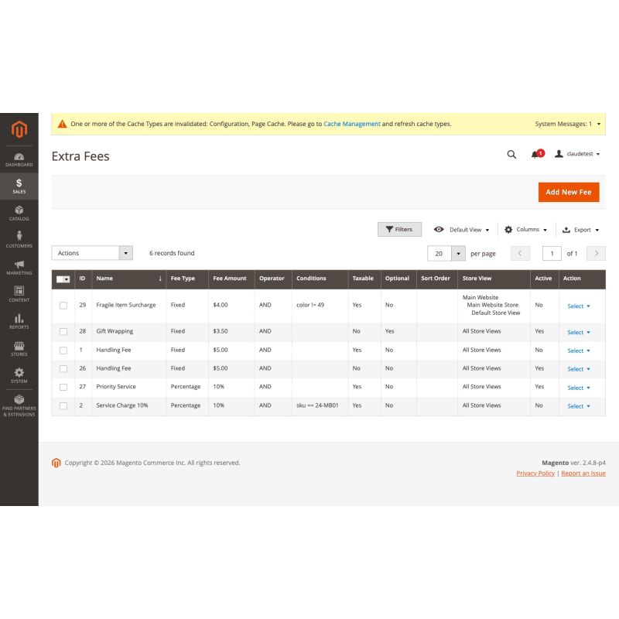Expand System Messages dropdown
The image size is (619, 619).
(568, 124)
